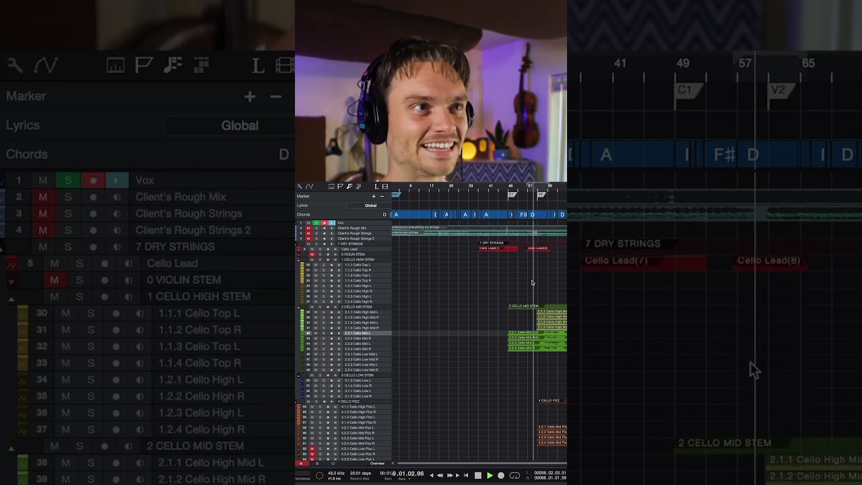
Task: Jump to previous marker arrow
Action: (x=432, y=476)
